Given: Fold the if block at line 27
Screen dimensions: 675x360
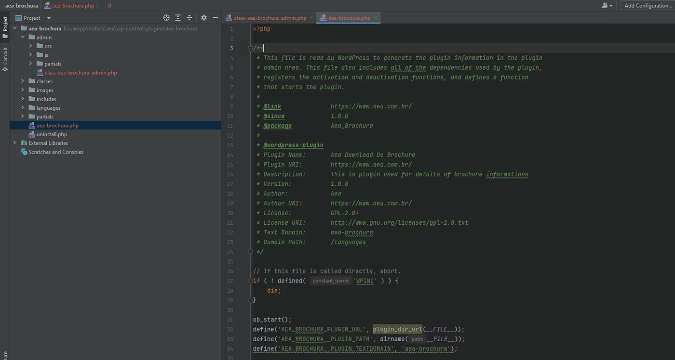Looking at the screenshot, I should (250, 281).
